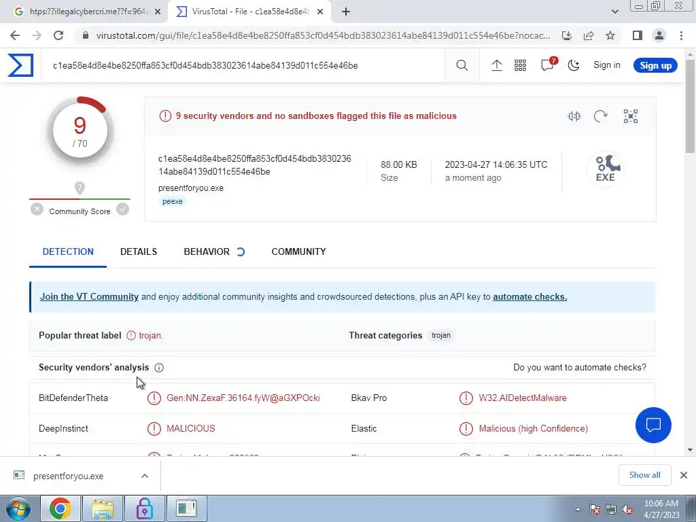Open the chat bubble button

click(653, 425)
